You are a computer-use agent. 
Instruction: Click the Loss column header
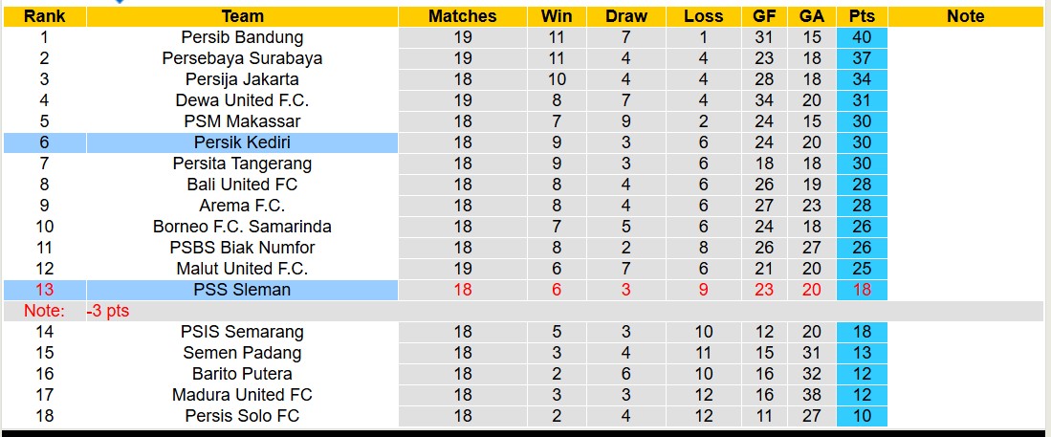(x=704, y=16)
